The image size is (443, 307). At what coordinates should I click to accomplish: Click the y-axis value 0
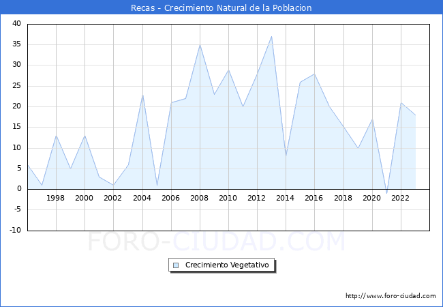(19, 189)
